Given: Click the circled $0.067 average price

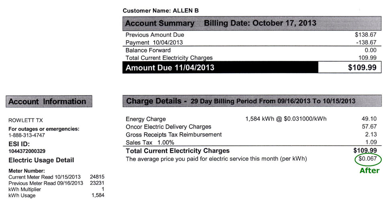Looking at the screenshot, I should pos(368,159).
